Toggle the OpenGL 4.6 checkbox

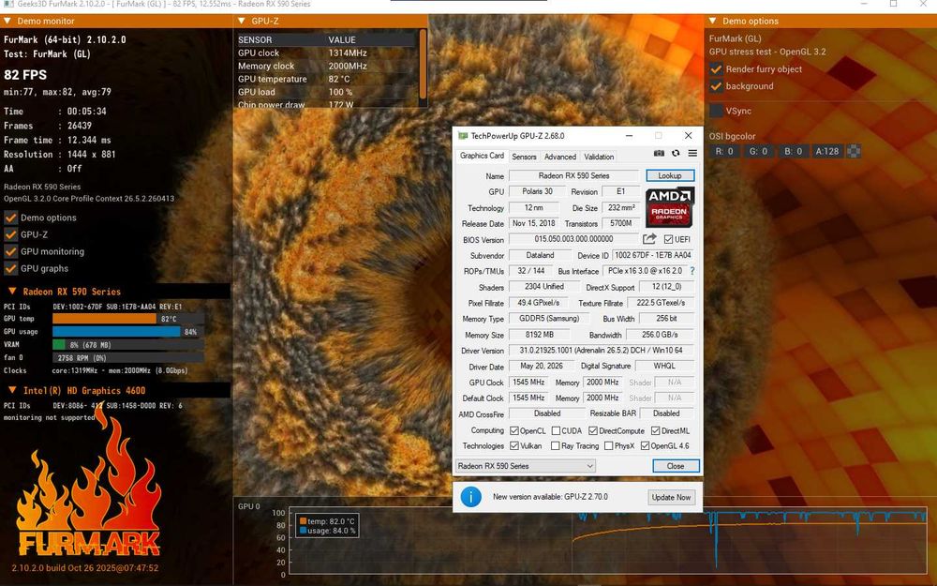pos(645,446)
